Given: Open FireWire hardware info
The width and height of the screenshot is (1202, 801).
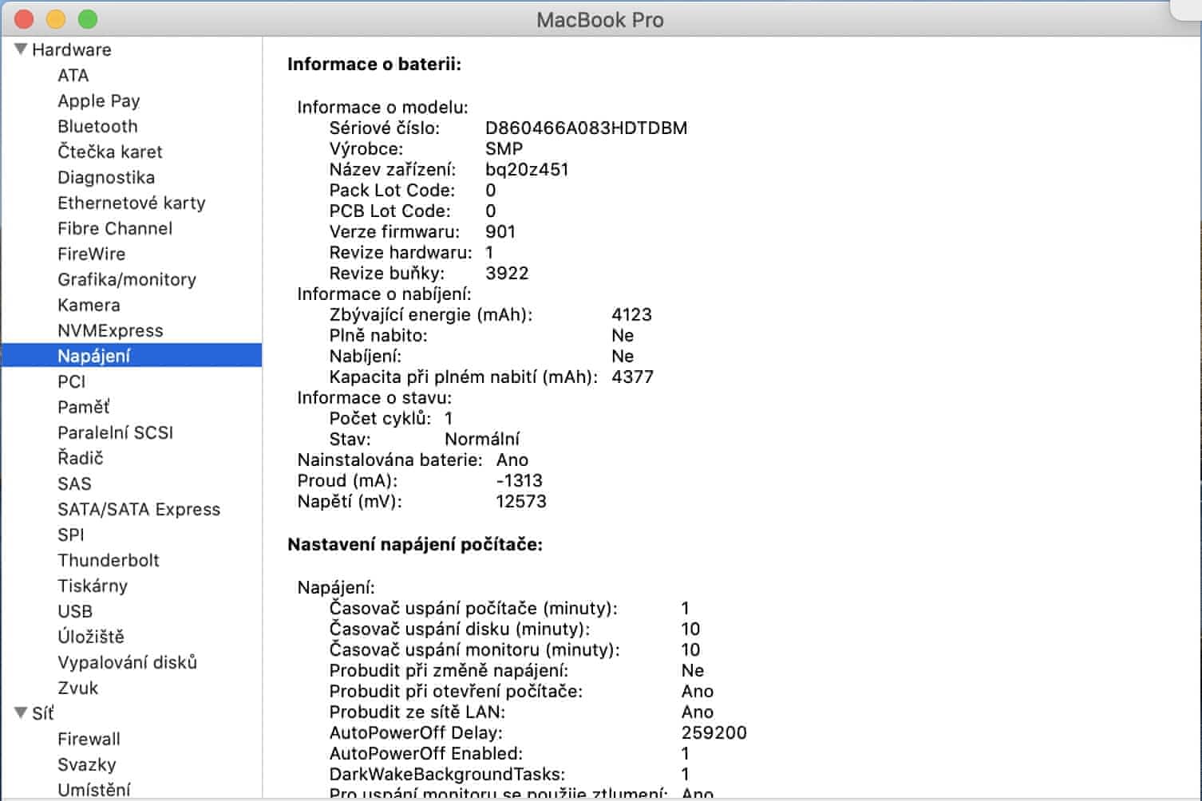Looking at the screenshot, I should point(92,254).
